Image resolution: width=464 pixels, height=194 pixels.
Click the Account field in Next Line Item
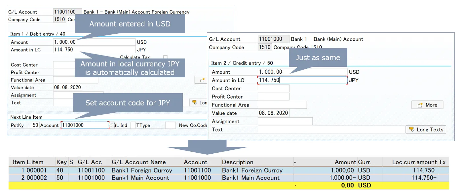[85, 125]
